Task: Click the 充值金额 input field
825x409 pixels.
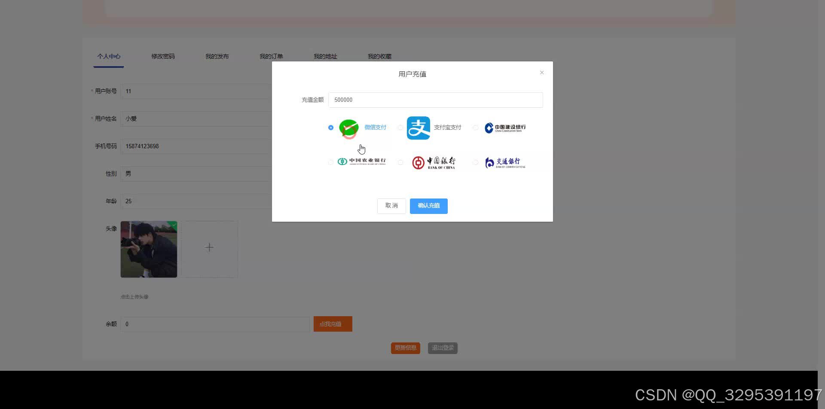Action: click(x=436, y=100)
